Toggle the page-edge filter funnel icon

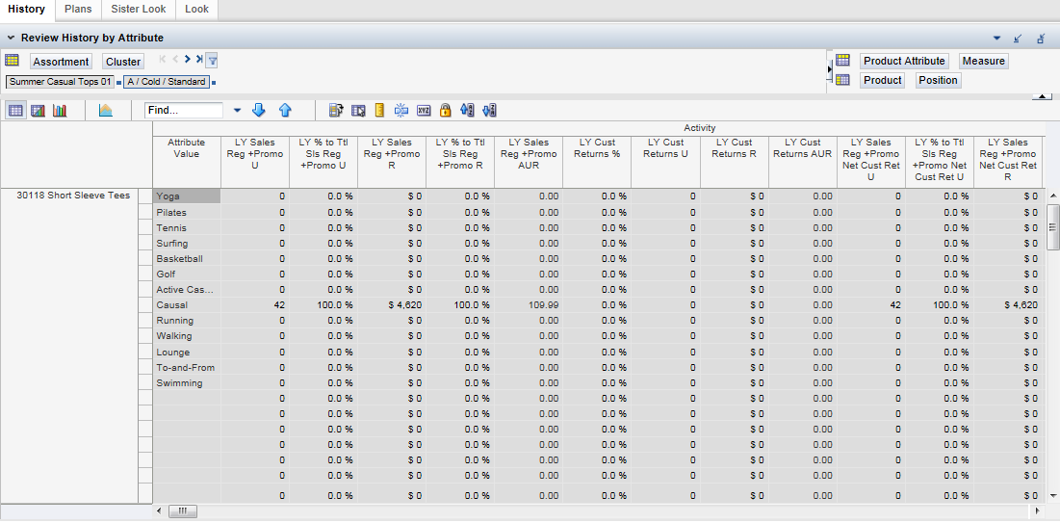click(212, 61)
